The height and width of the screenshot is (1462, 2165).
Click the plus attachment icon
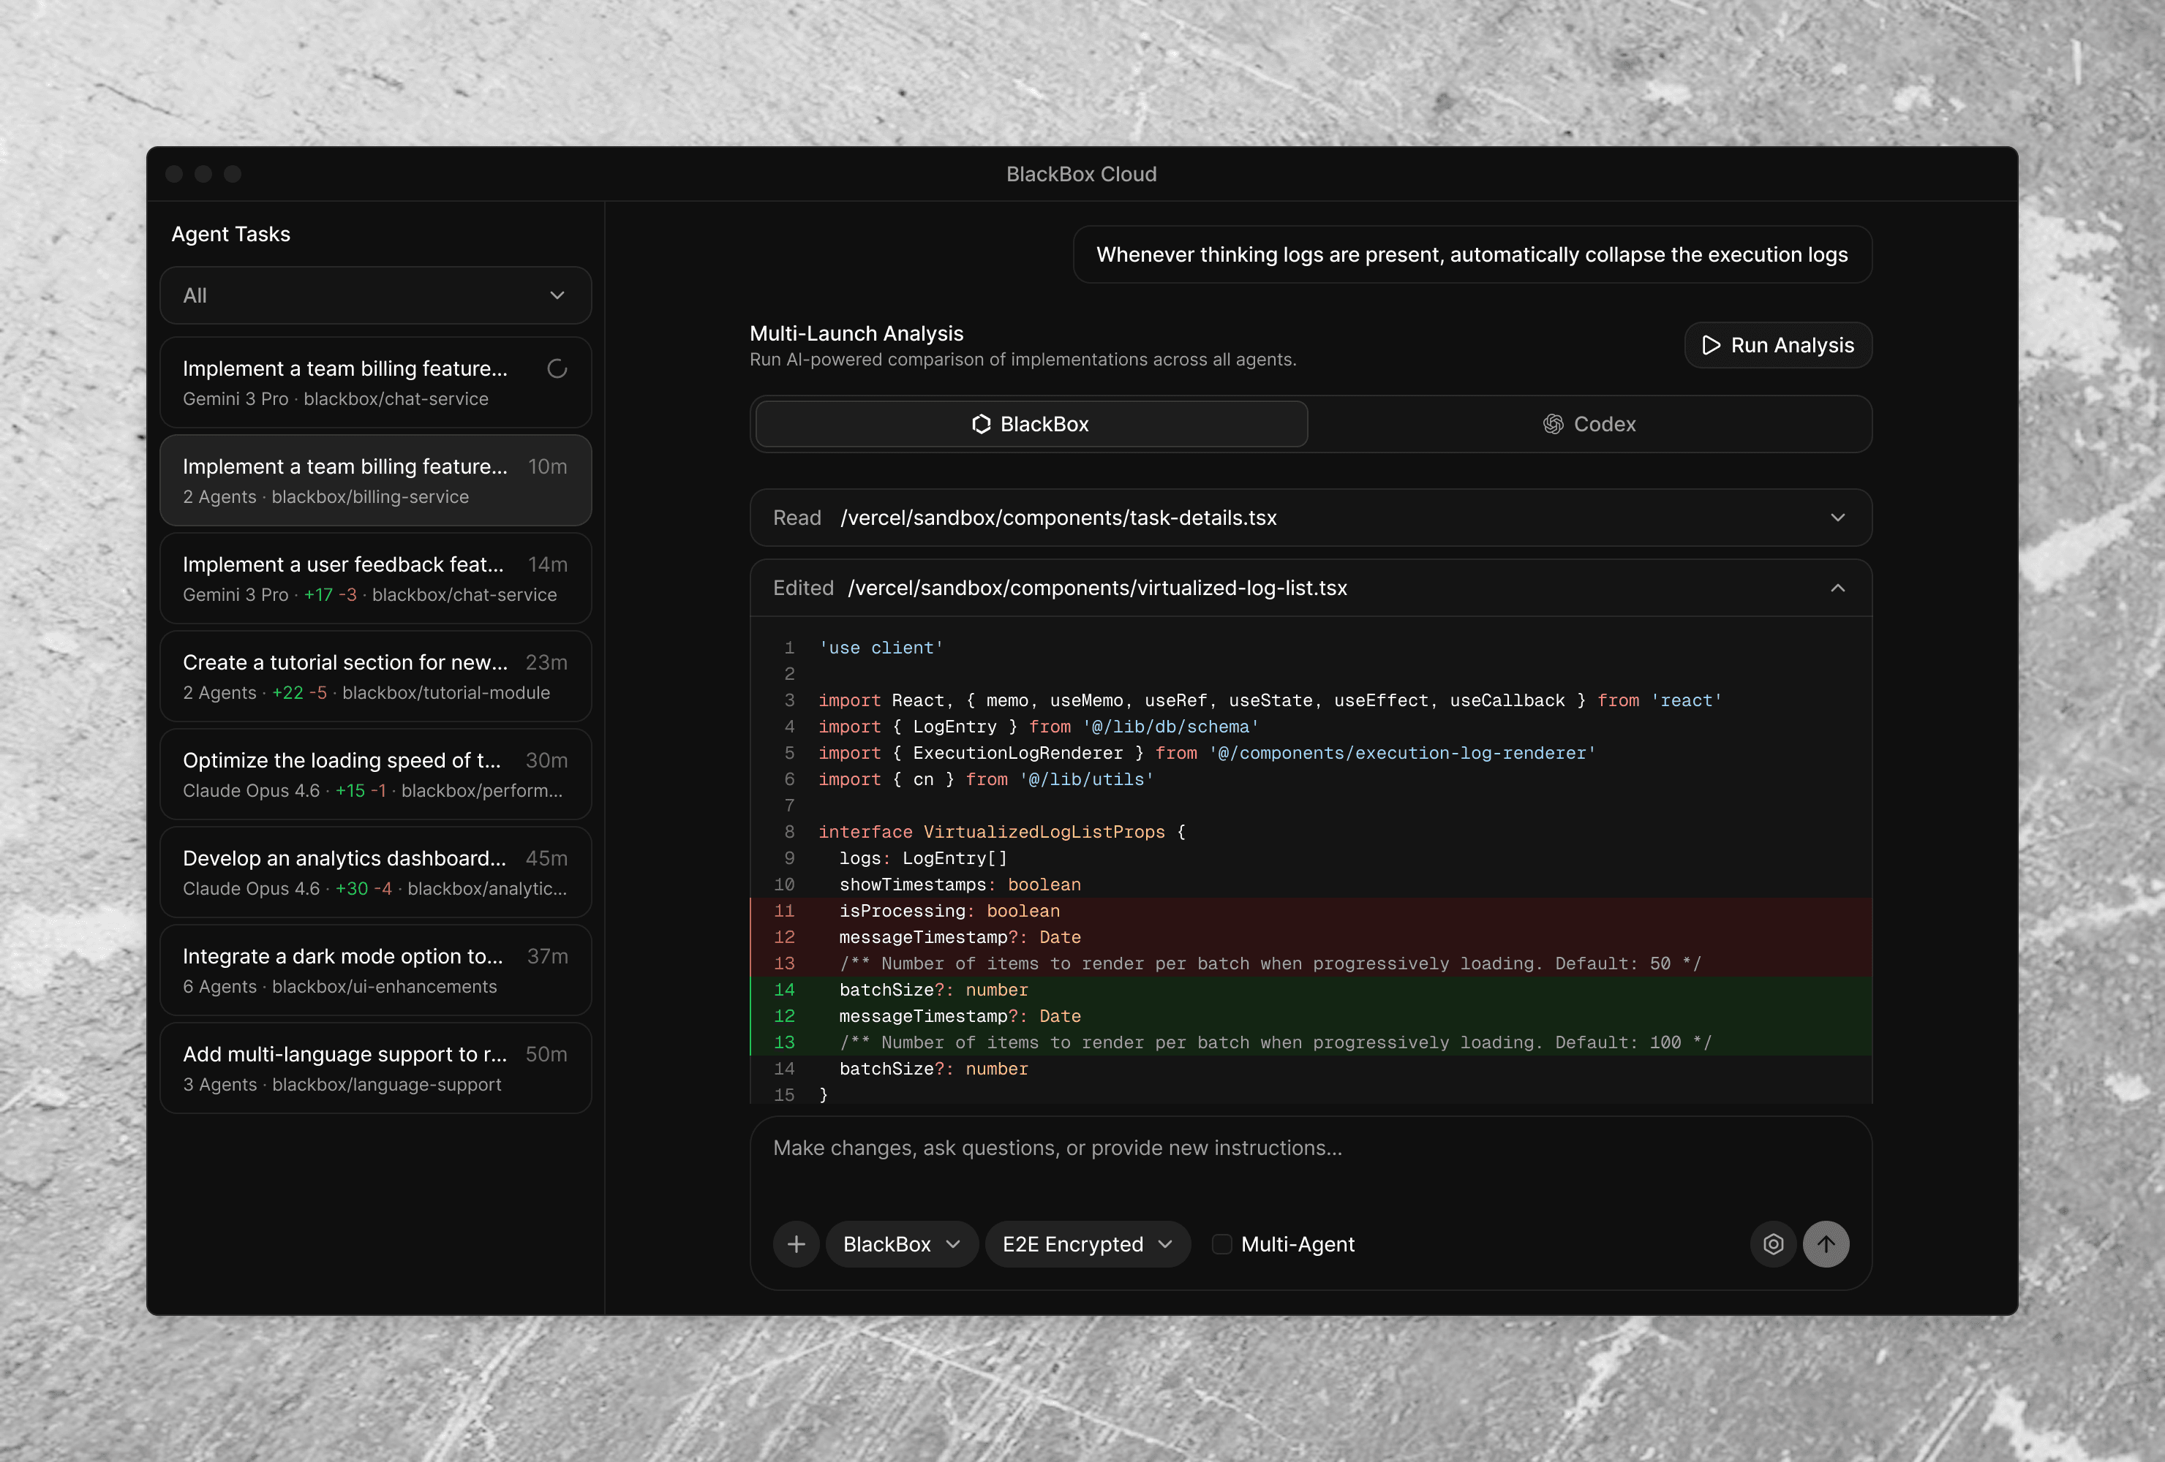[x=796, y=1244]
